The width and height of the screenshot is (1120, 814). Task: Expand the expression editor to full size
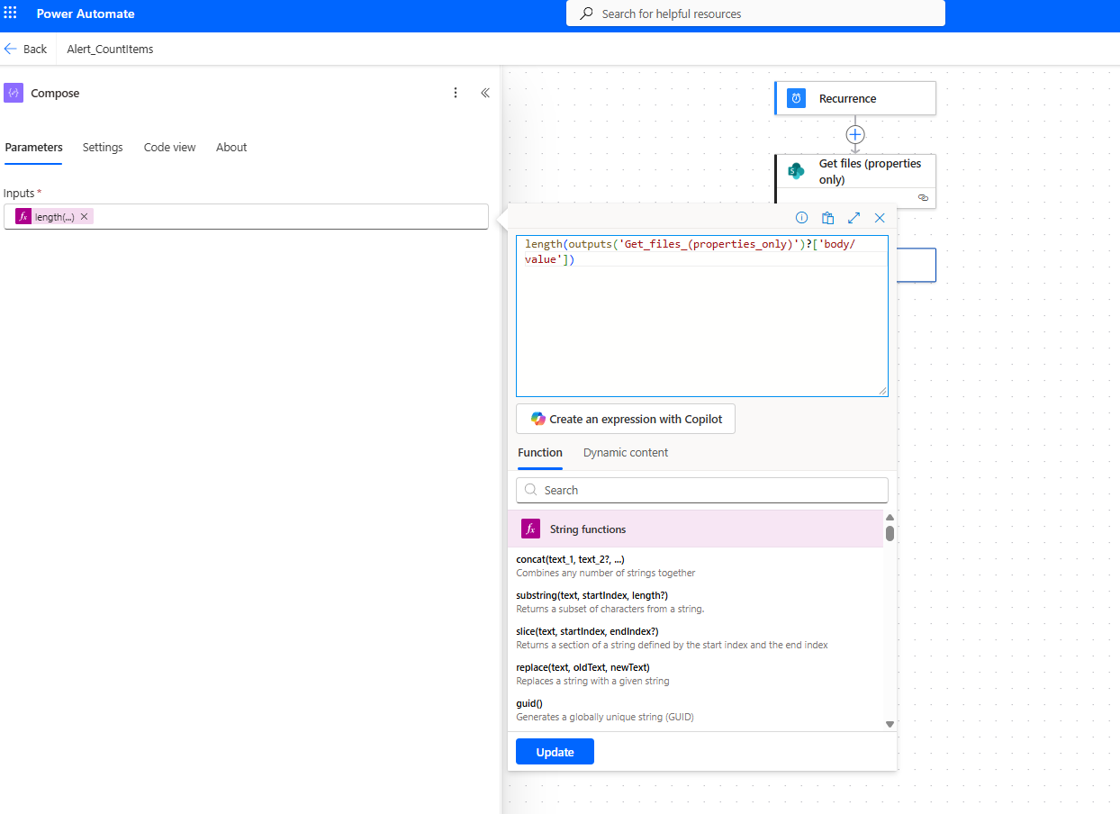[x=854, y=218]
